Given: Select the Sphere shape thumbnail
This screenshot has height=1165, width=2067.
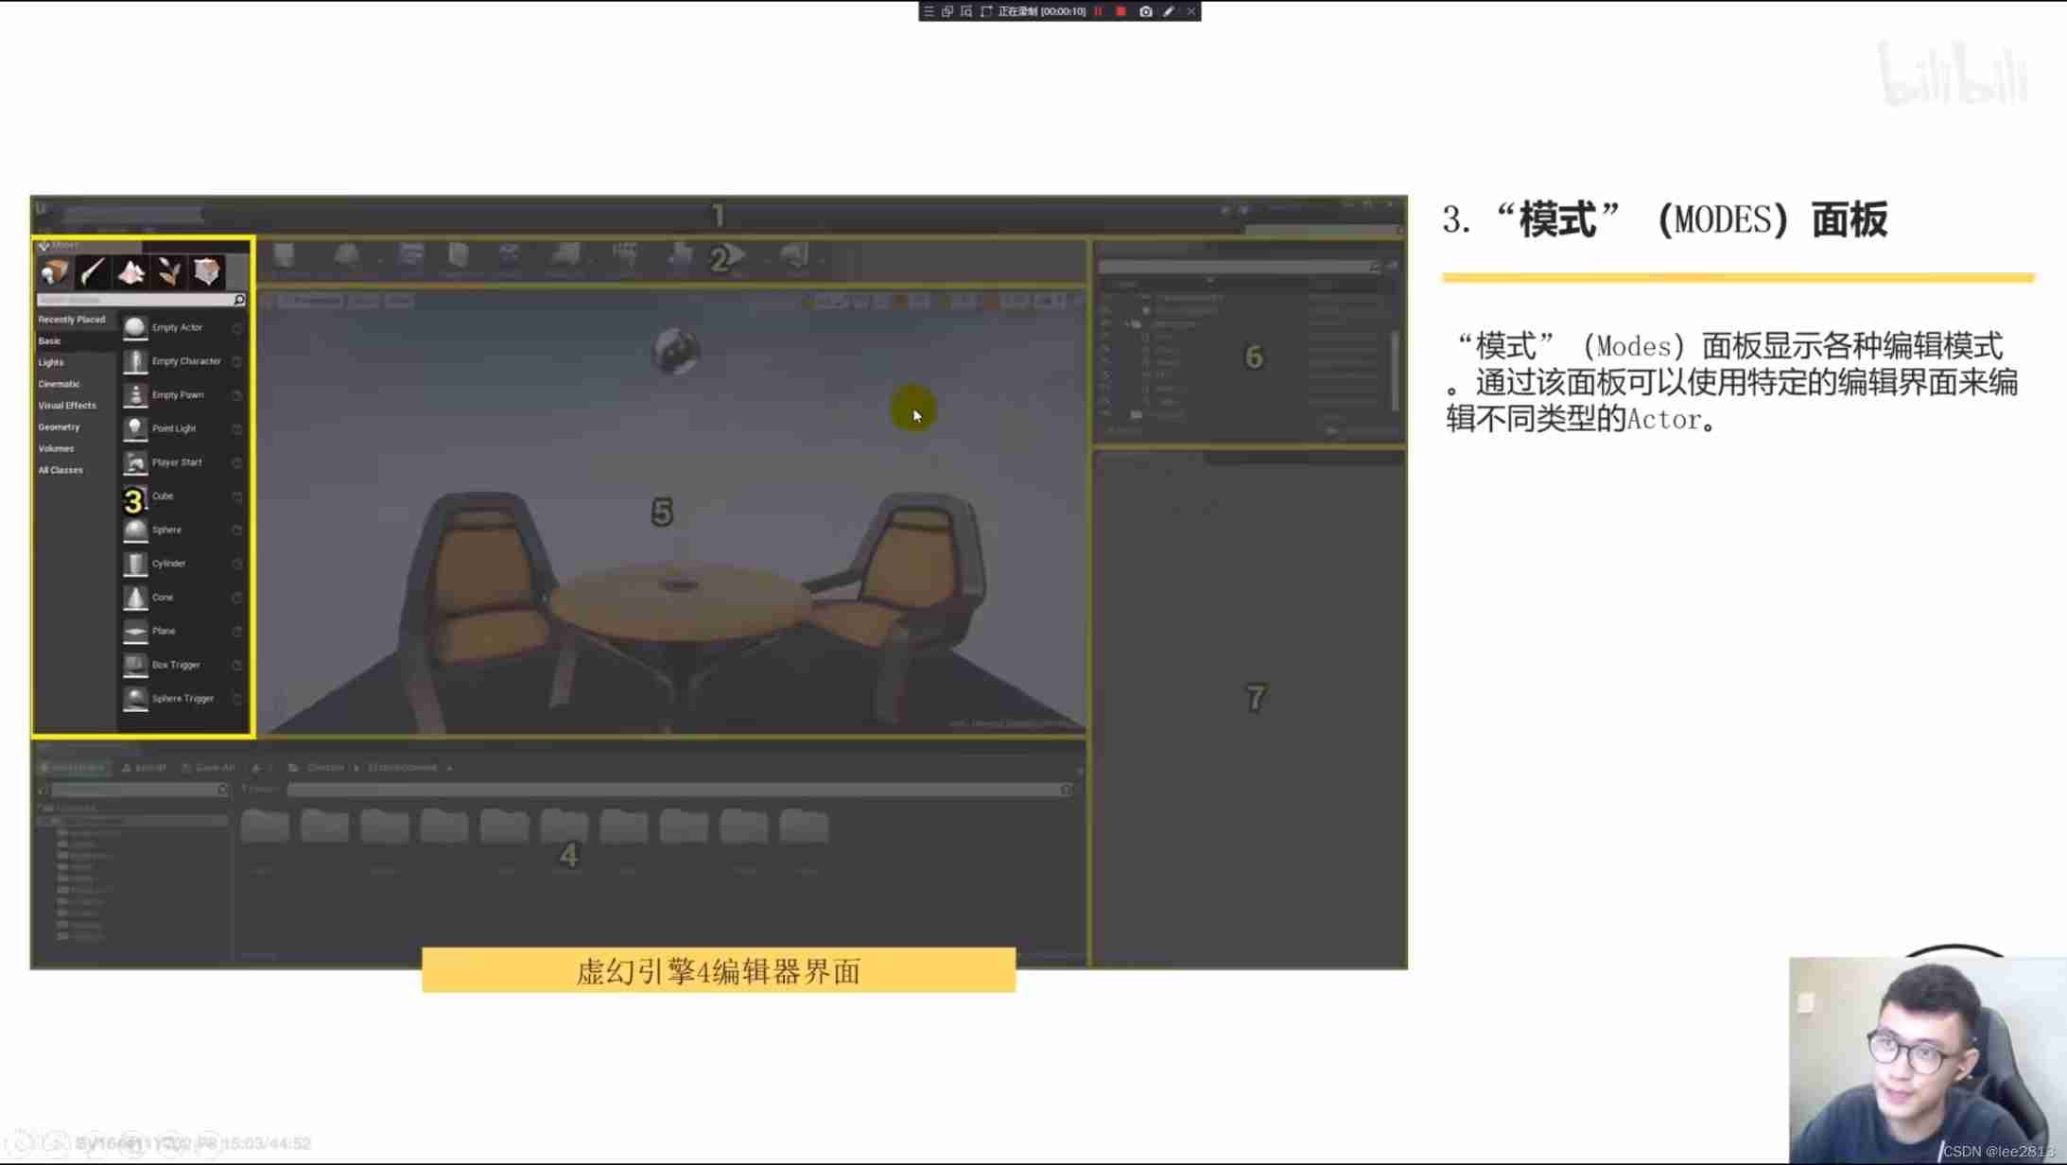Looking at the screenshot, I should tap(135, 530).
